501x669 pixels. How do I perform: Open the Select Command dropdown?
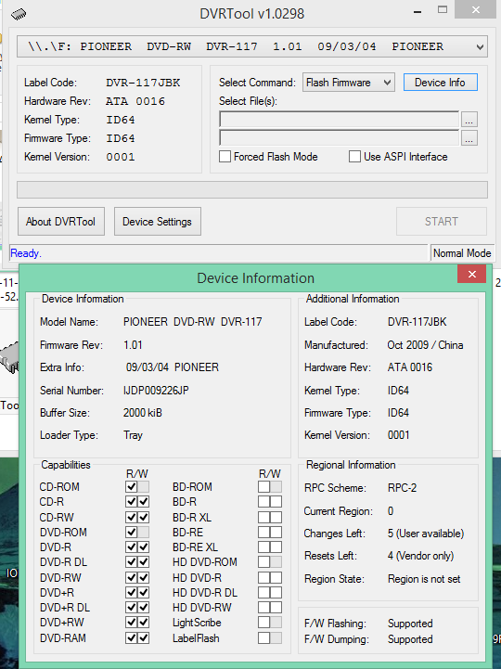(349, 83)
